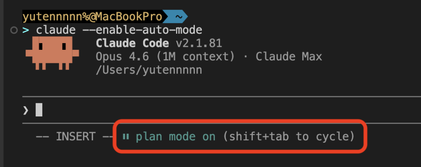Click the block cursor in the input
This screenshot has height=167, width=421.
(x=39, y=110)
